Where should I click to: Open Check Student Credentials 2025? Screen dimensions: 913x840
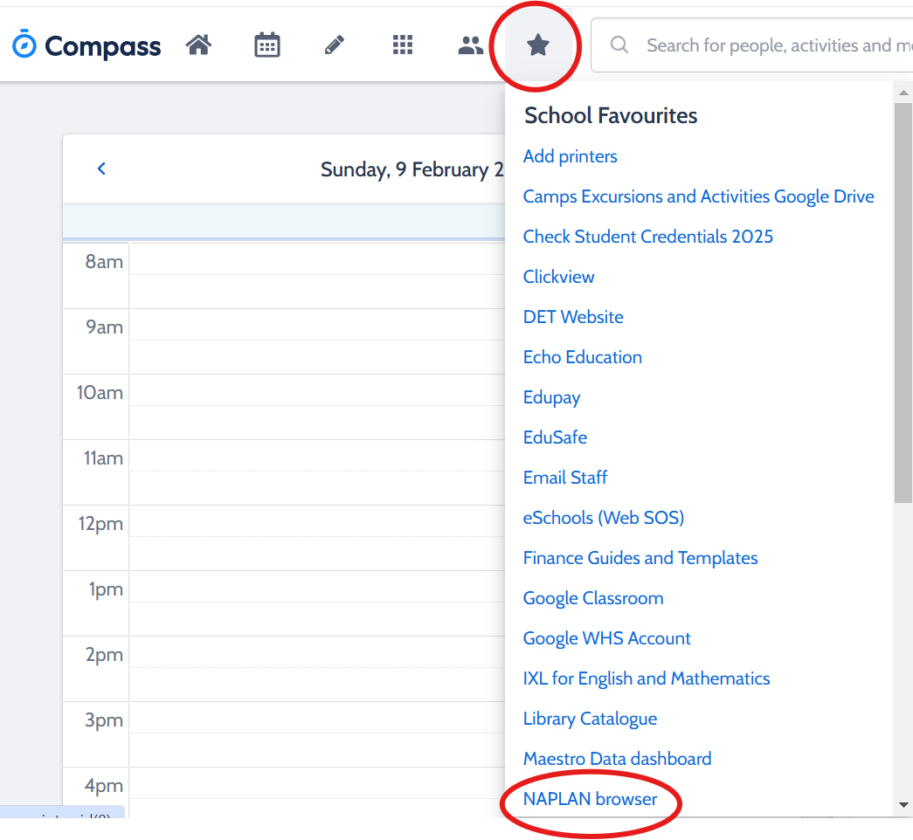tap(647, 237)
